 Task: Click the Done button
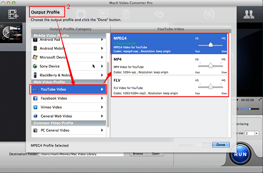pyautogui.click(x=221, y=145)
